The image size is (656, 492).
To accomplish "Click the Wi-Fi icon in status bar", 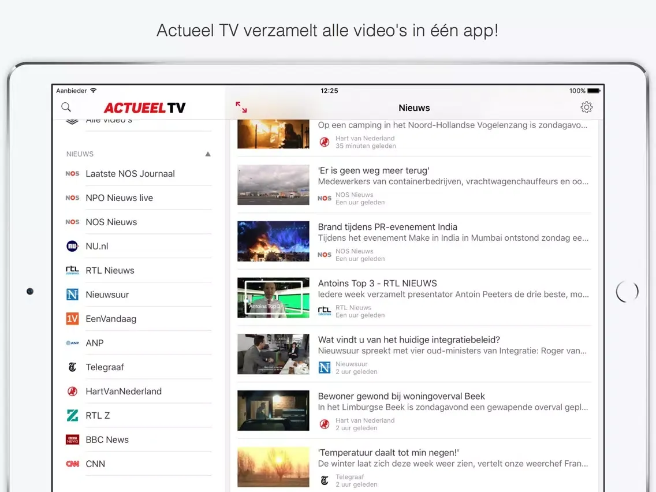I will pyautogui.click(x=94, y=90).
